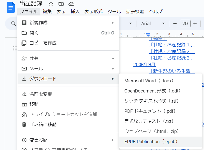Click the envelope icon beside メール
Screen dimensions: 204x150
pos(24,68)
